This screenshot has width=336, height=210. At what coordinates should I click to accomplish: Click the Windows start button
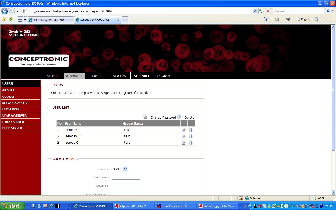click(12, 206)
